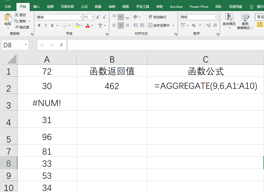Click the formula bar confirm checkmark

(x=52, y=45)
